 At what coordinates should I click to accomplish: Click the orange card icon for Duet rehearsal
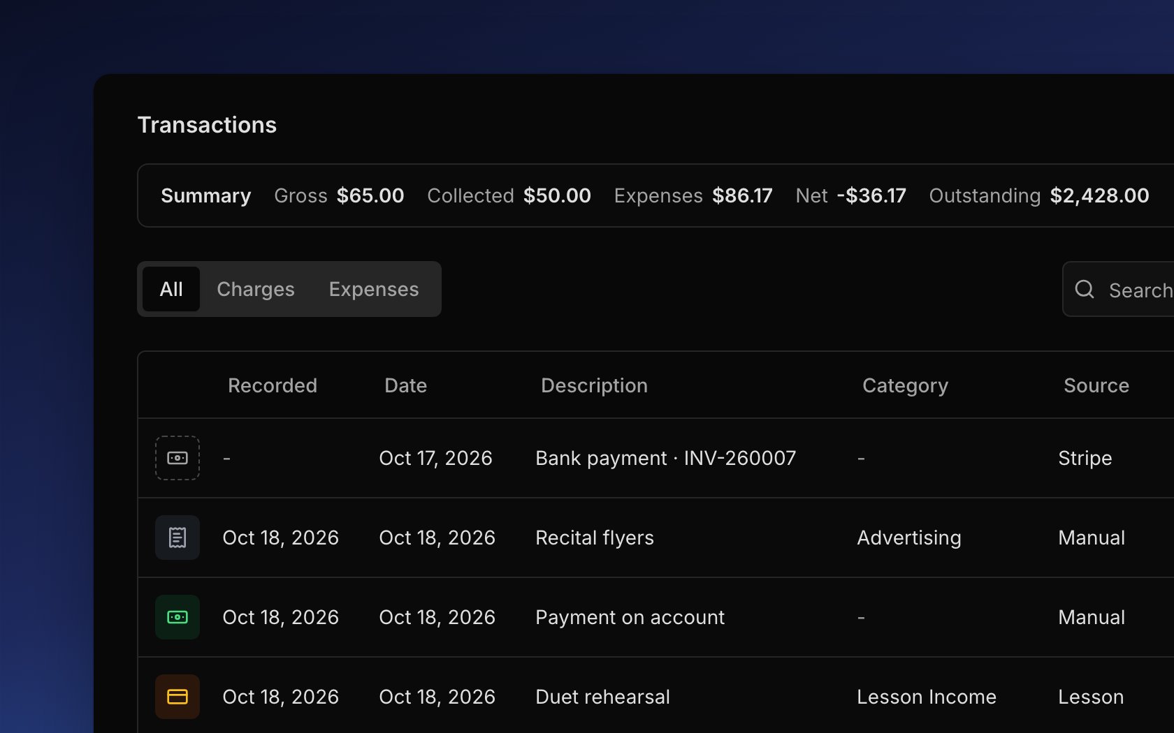tap(177, 697)
